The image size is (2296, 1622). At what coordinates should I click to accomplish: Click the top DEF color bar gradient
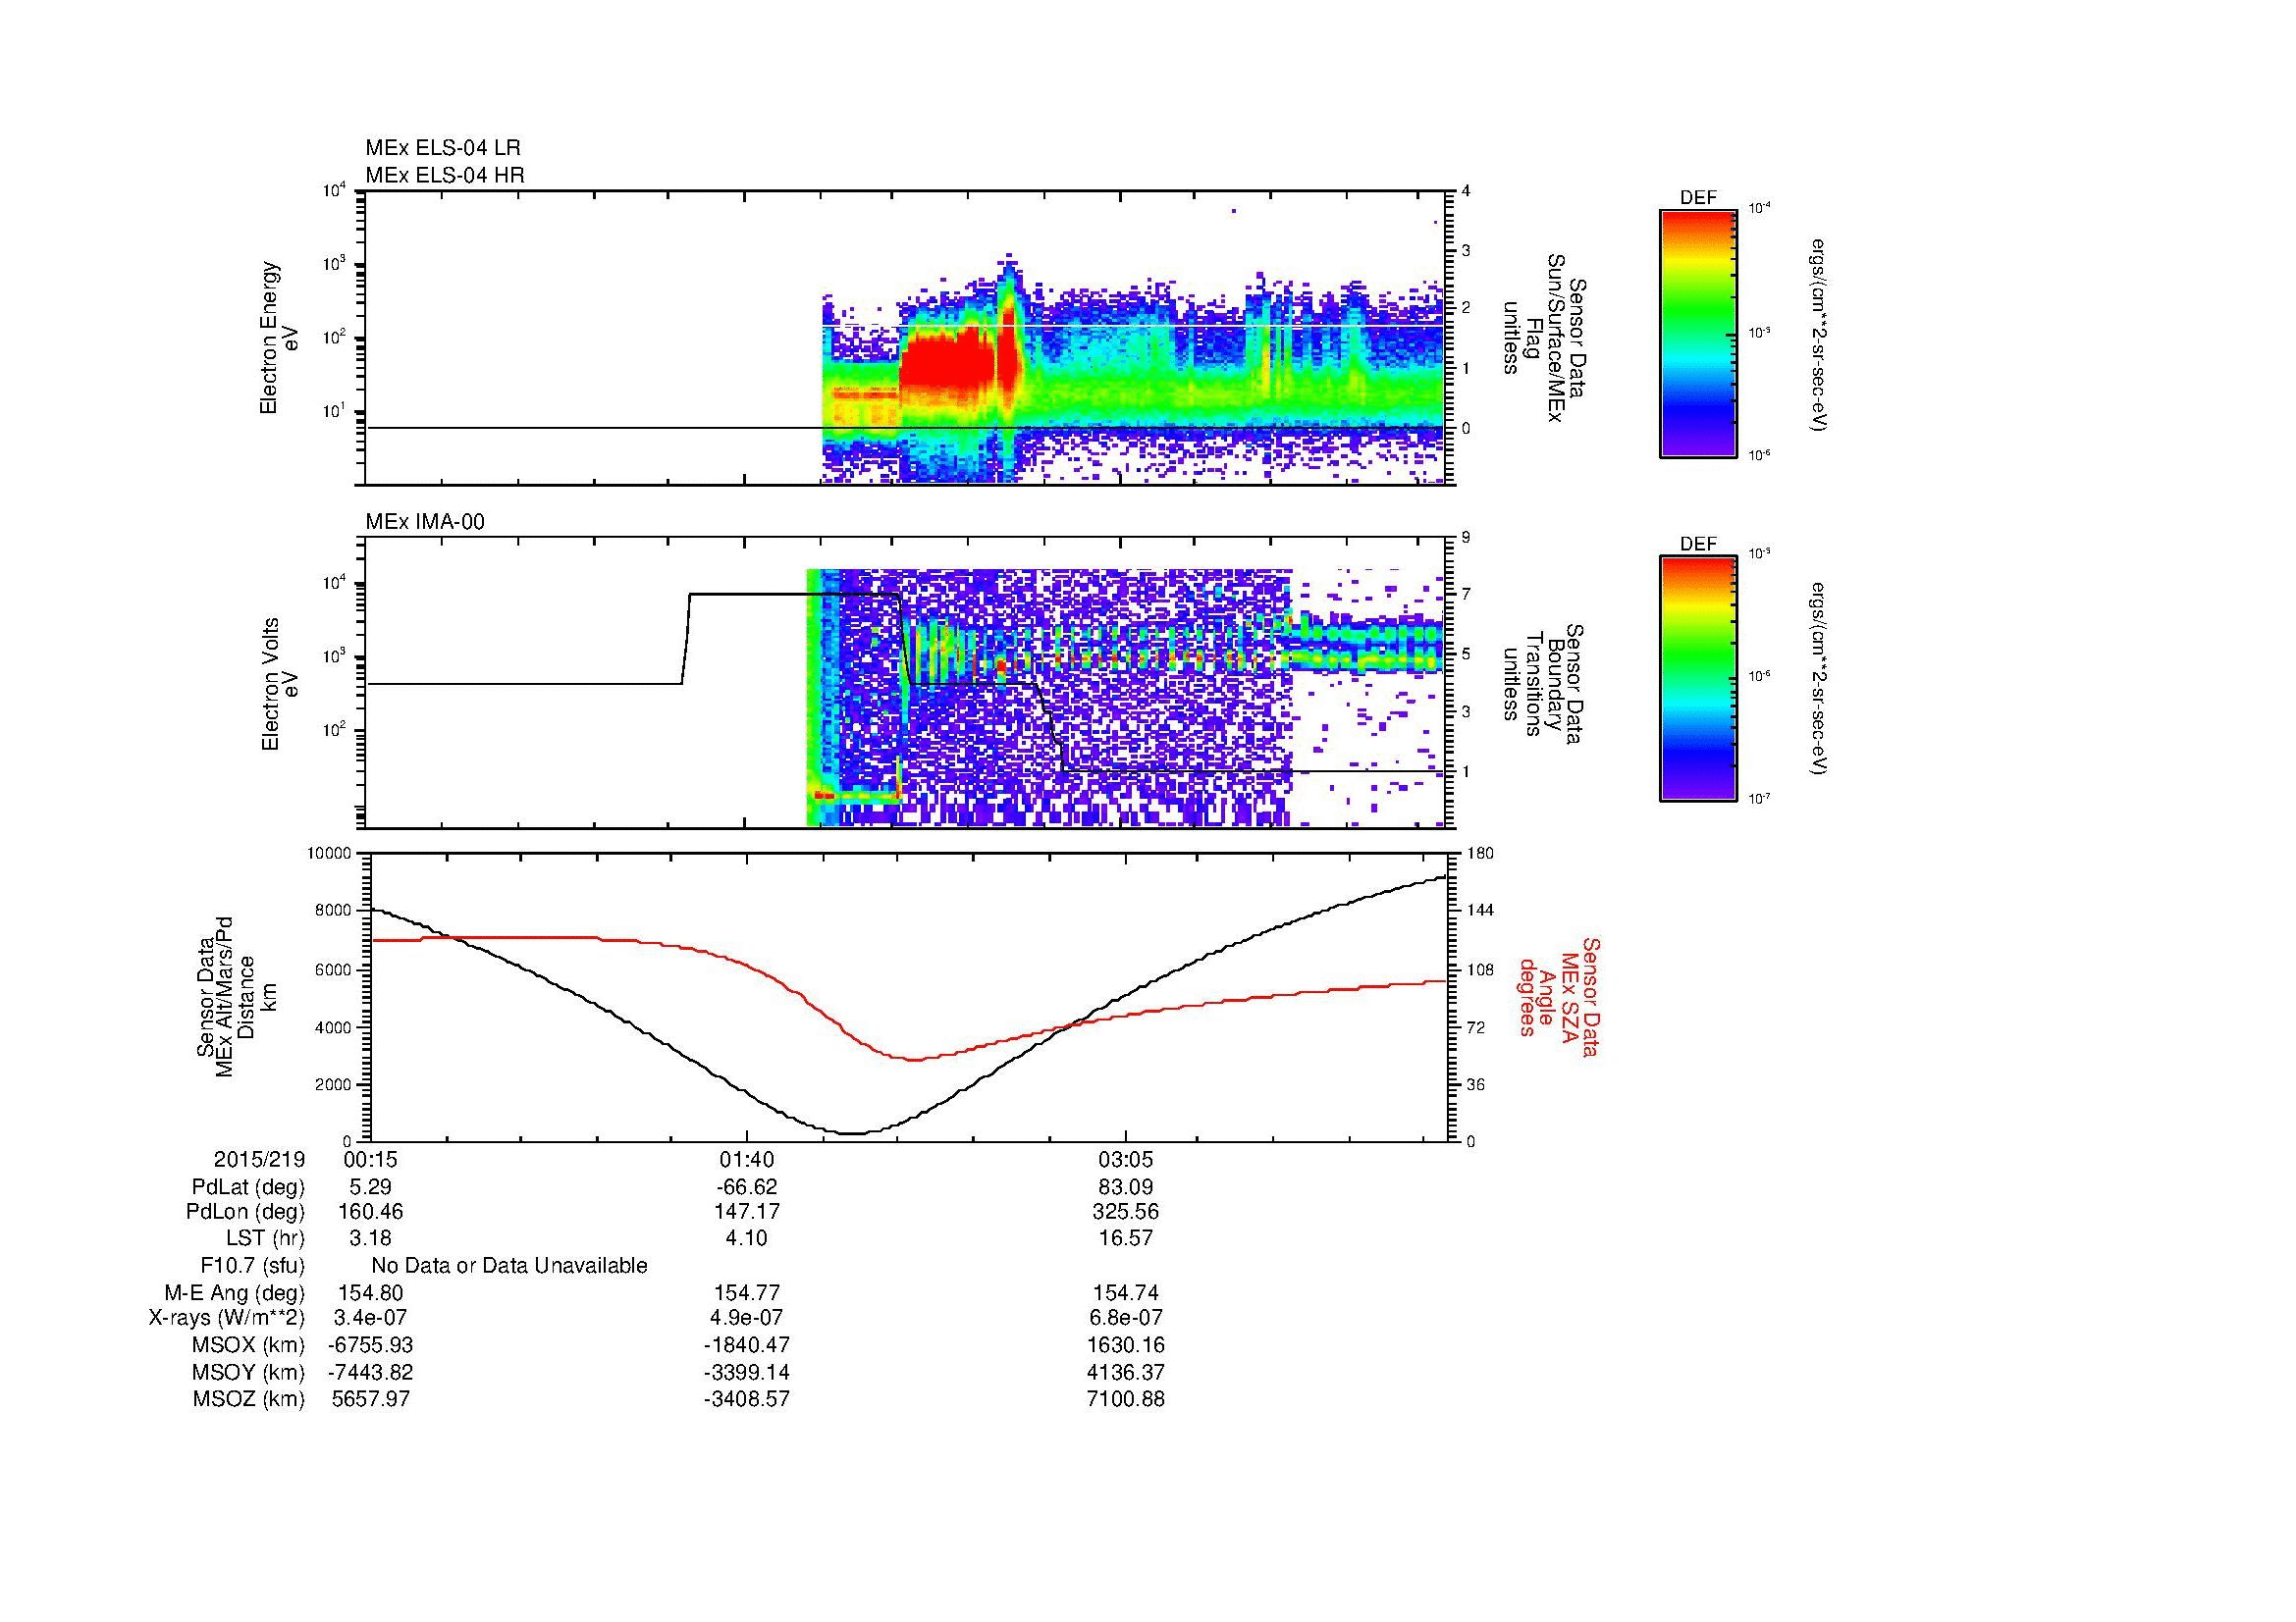(x=1698, y=333)
